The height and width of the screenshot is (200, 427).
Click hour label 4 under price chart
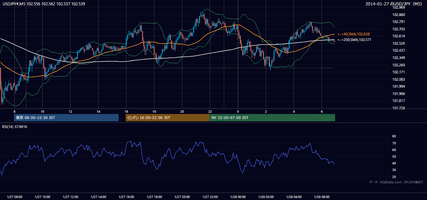294,111
